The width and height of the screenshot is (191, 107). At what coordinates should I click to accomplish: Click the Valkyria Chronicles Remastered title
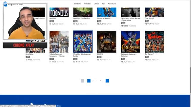point(57,55)
